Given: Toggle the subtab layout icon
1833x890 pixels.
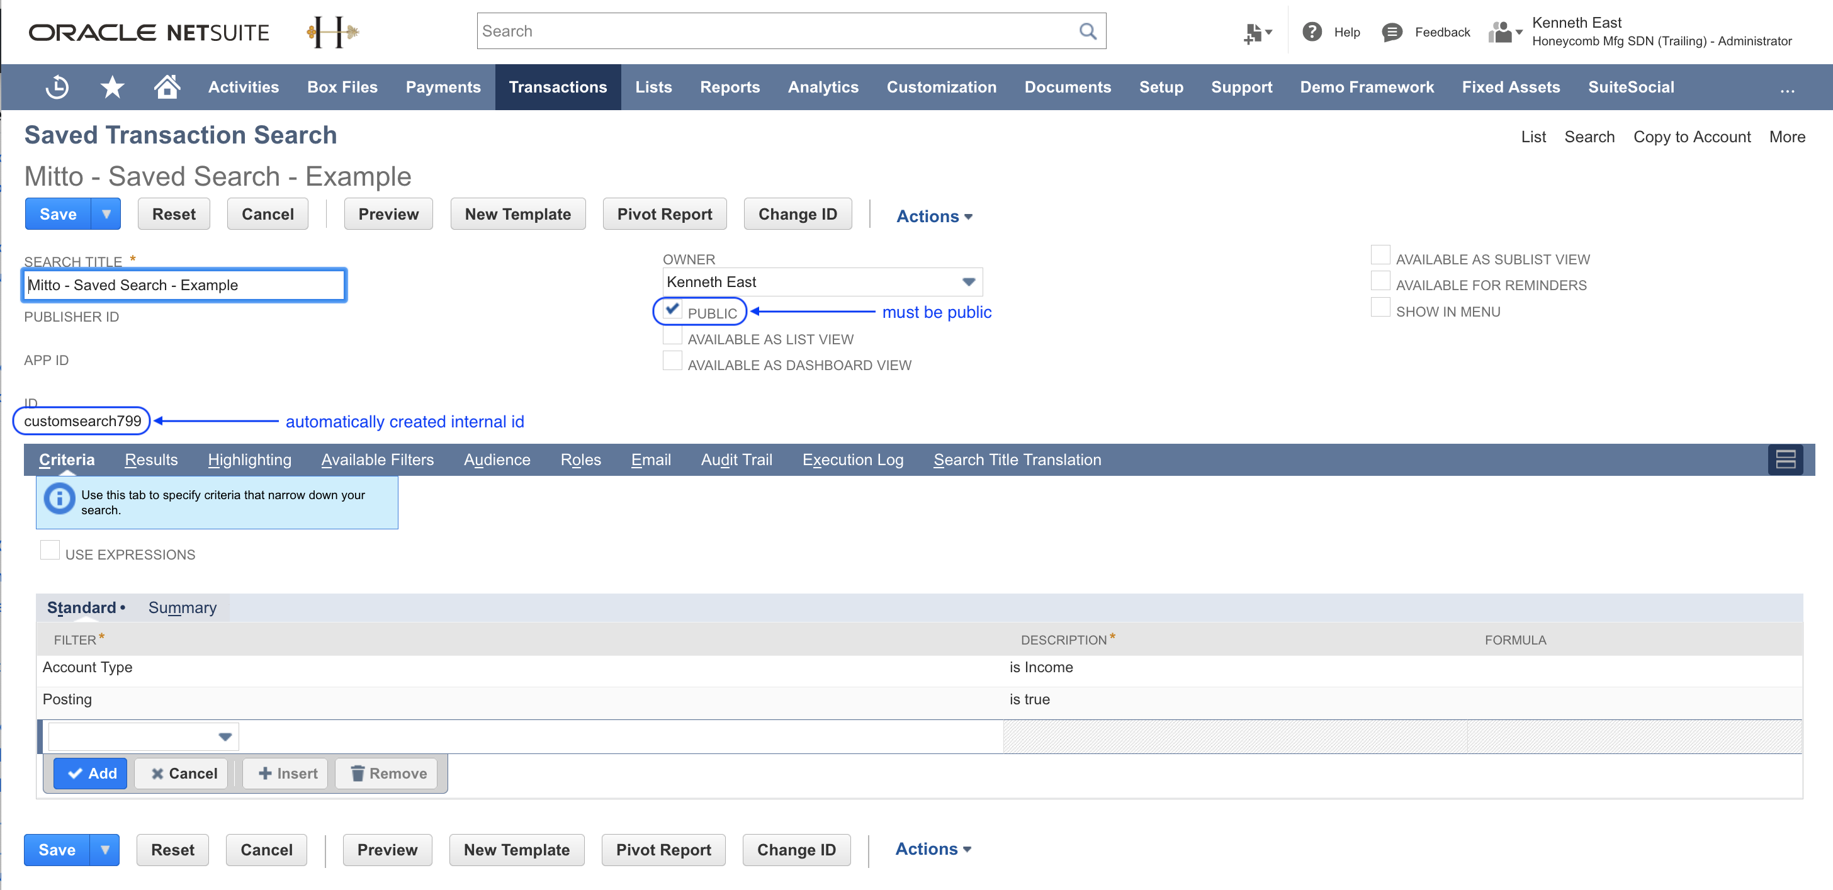Looking at the screenshot, I should tap(1785, 459).
